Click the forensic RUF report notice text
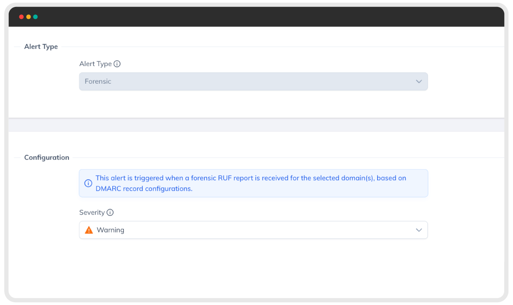This screenshot has height=305, width=513. tap(250, 183)
